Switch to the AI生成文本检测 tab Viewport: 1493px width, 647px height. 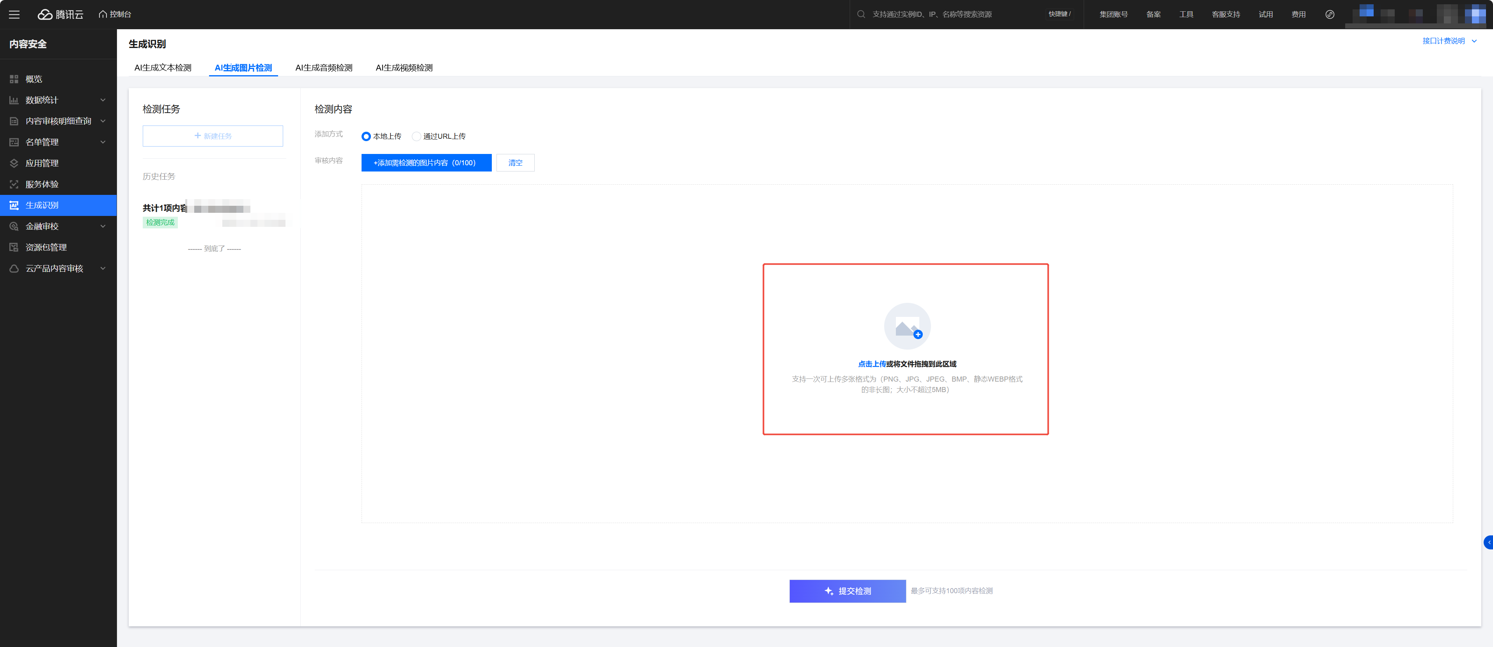click(x=163, y=68)
